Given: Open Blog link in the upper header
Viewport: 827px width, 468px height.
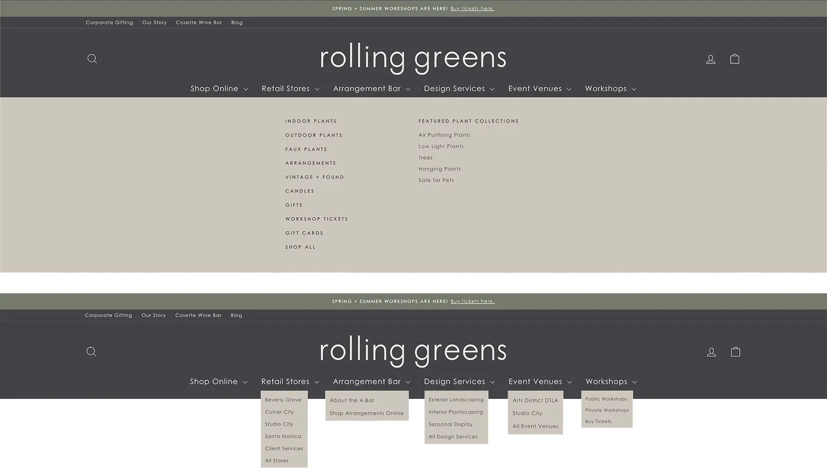Looking at the screenshot, I should coord(237,23).
